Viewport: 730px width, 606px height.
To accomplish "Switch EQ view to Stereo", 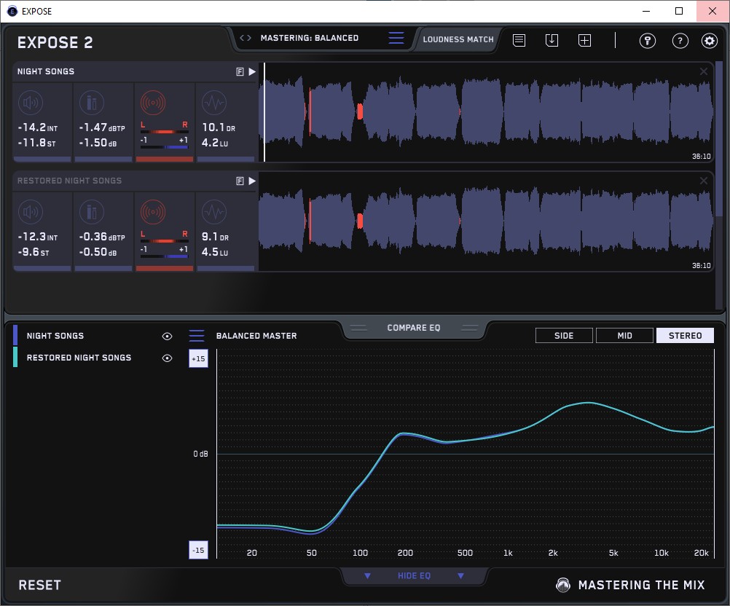I will pos(685,336).
